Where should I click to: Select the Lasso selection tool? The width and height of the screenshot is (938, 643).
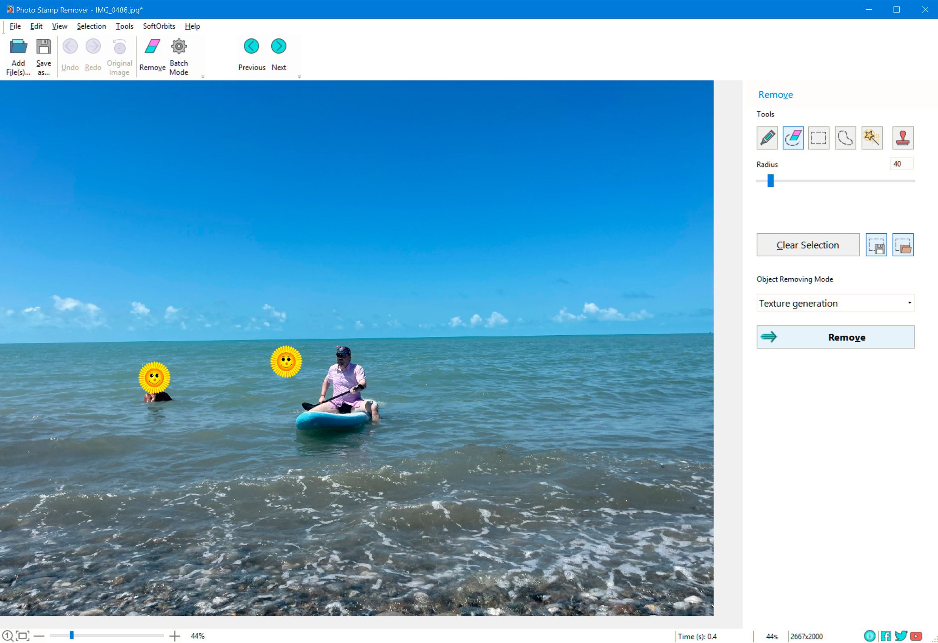tap(845, 137)
